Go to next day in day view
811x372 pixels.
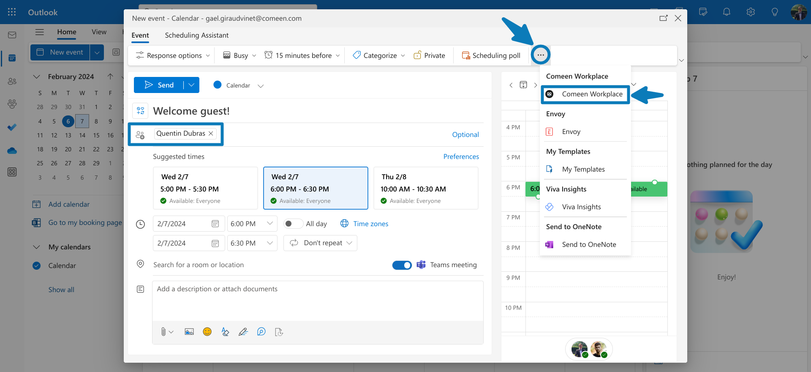[536, 85]
